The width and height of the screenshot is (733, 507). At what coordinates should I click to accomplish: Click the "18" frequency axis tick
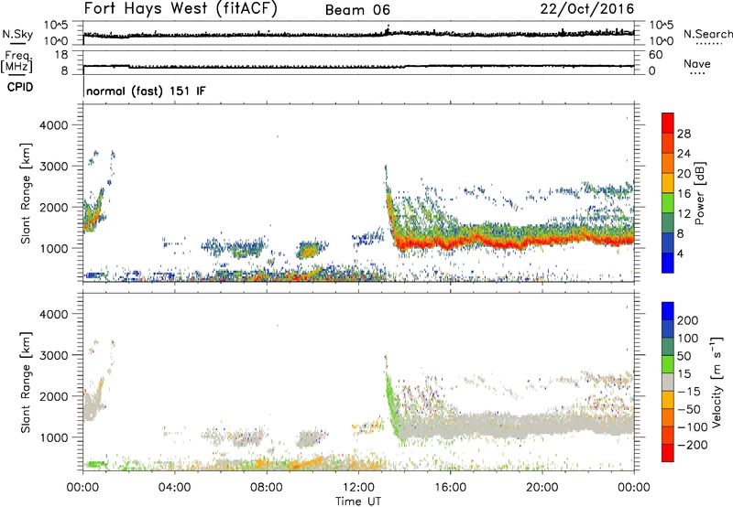pyautogui.click(x=61, y=55)
